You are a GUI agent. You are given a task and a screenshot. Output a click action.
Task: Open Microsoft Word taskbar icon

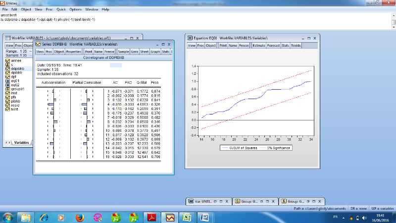[x=204, y=217]
